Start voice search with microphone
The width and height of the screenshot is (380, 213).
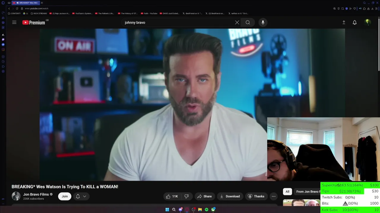[x=263, y=22]
